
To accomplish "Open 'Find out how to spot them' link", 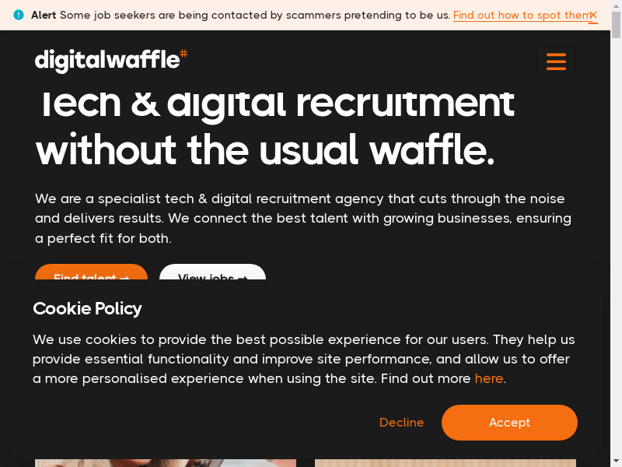I will [522, 16].
